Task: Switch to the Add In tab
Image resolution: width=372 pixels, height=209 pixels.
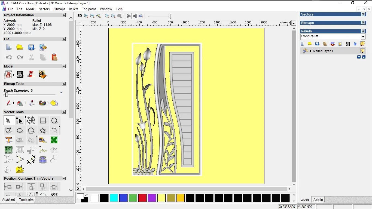Action: (x=318, y=200)
